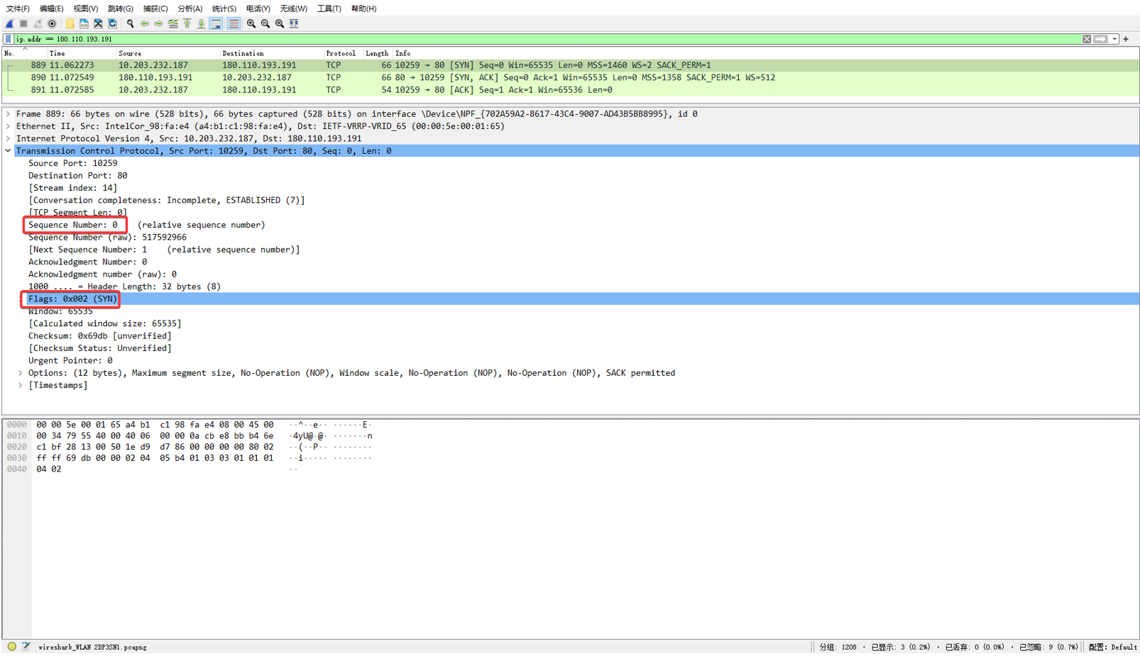Zoom out the main window text
Viewport: 1140px width, 656px height.
point(265,23)
